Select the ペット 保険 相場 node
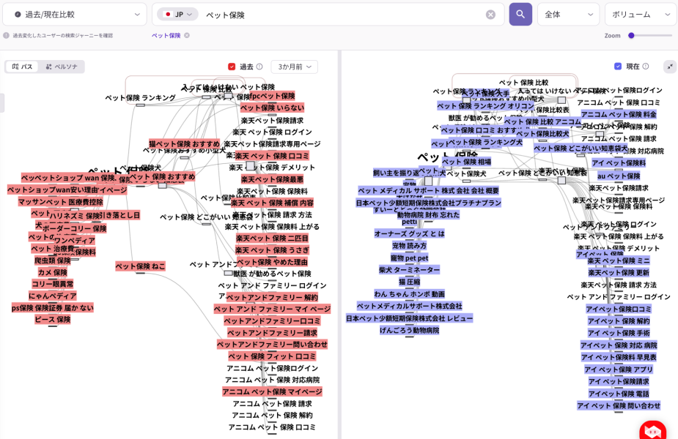The image size is (678, 439). pos(466,162)
